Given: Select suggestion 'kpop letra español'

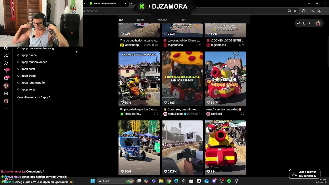Looking at the screenshot, I should [x=33, y=82].
